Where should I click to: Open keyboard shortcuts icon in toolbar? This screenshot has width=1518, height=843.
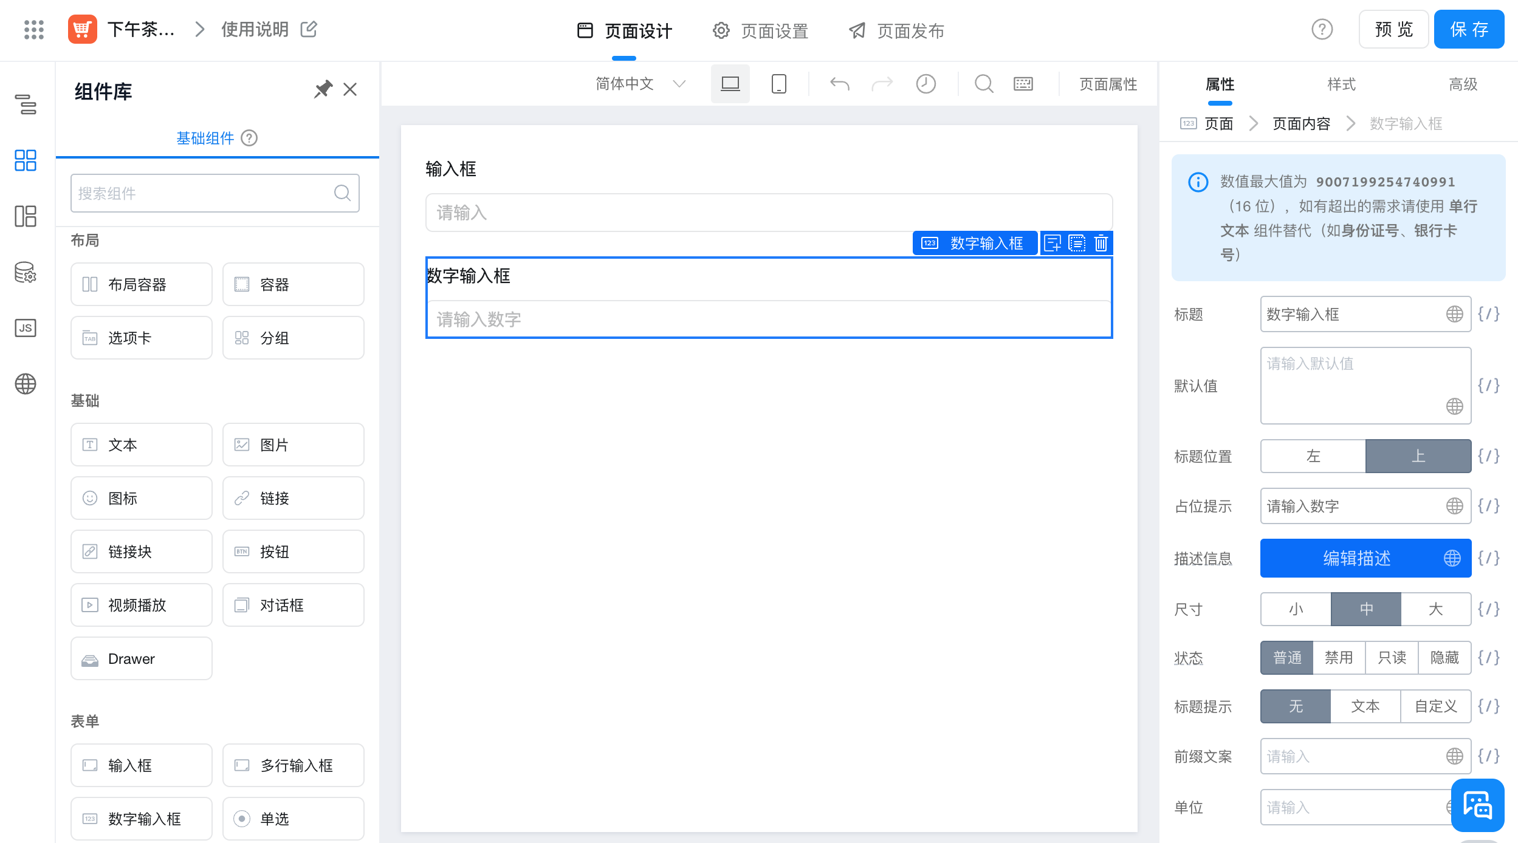point(1023,84)
